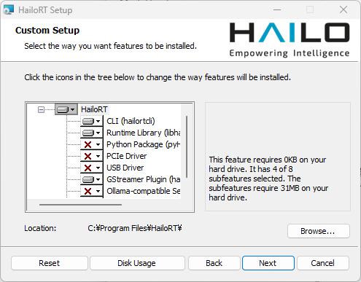Open install options for Python Package
The image size is (361, 282).
pyautogui.click(x=92, y=144)
